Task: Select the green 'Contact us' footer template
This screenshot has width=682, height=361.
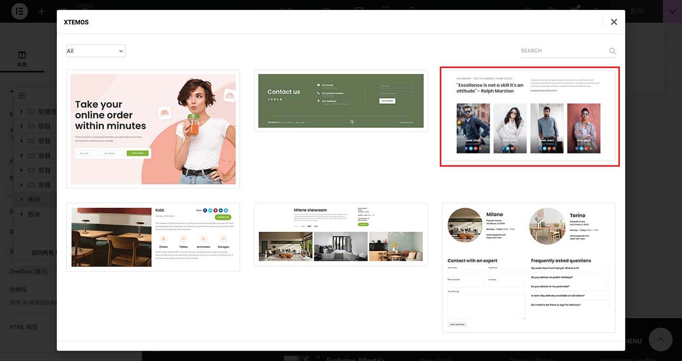Action: pos(341,101)
